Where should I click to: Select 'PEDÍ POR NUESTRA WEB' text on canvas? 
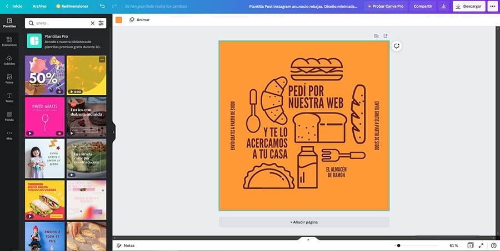point(316,97)
